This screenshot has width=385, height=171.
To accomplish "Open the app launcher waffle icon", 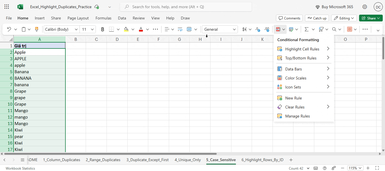I will pos(7,7).
